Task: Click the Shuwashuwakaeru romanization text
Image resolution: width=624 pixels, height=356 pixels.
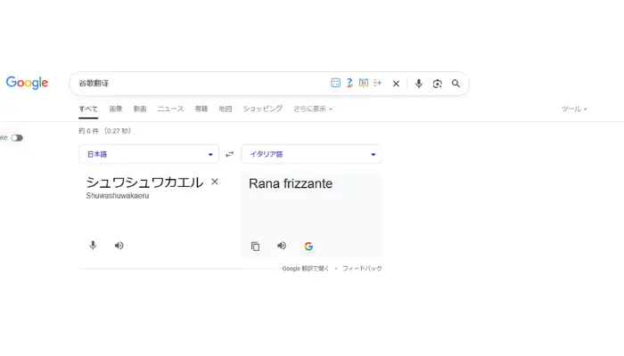Action: click(x=118, y=196)
